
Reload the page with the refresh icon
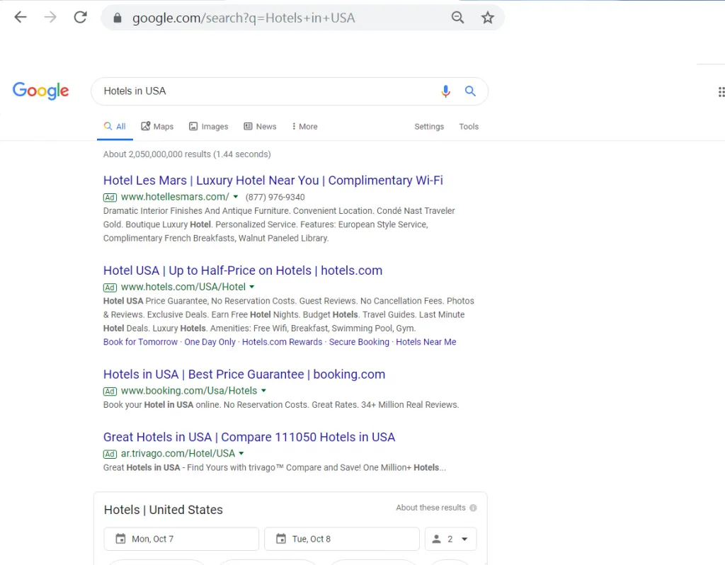click(81, 18)
